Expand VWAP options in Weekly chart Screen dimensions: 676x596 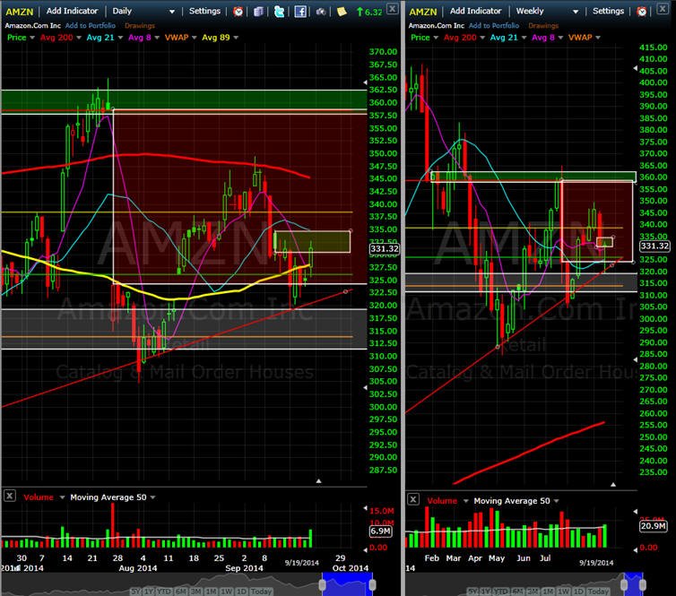597,38
